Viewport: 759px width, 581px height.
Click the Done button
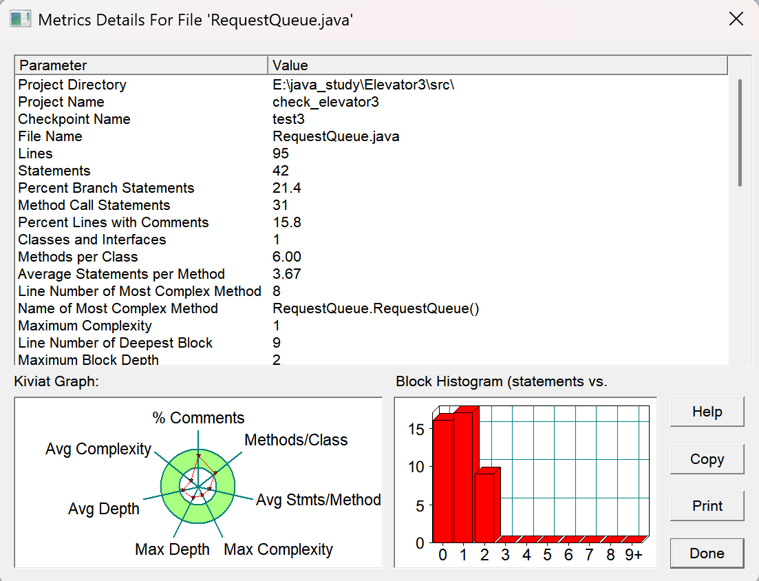pyautogui.click(x=707, y=553)
